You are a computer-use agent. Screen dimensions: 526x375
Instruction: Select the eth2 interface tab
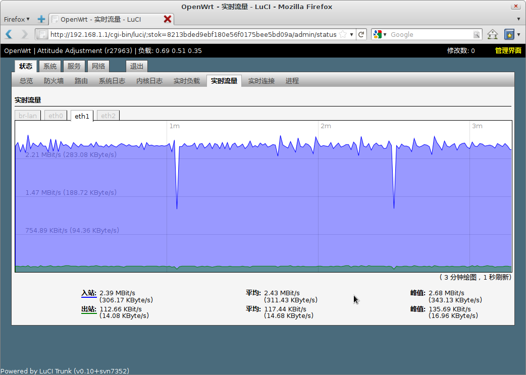[108, 116]
